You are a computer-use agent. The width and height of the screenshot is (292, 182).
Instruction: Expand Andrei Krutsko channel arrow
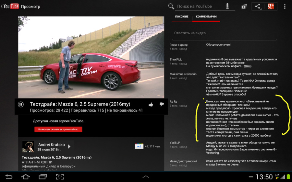click(x=69, y=146)
